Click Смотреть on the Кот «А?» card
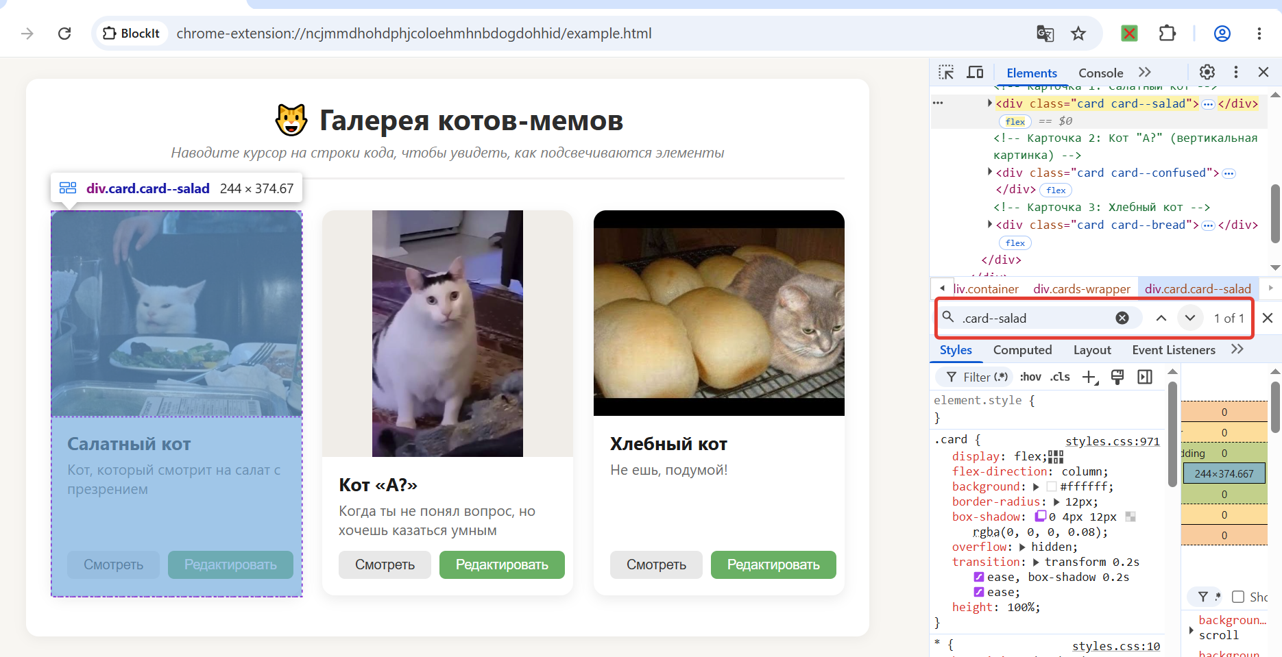 [385, 565]
